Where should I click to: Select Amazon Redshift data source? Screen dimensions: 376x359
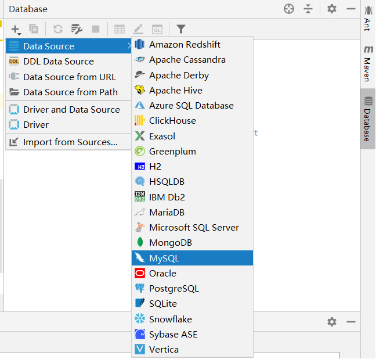(x=192, y=44)
